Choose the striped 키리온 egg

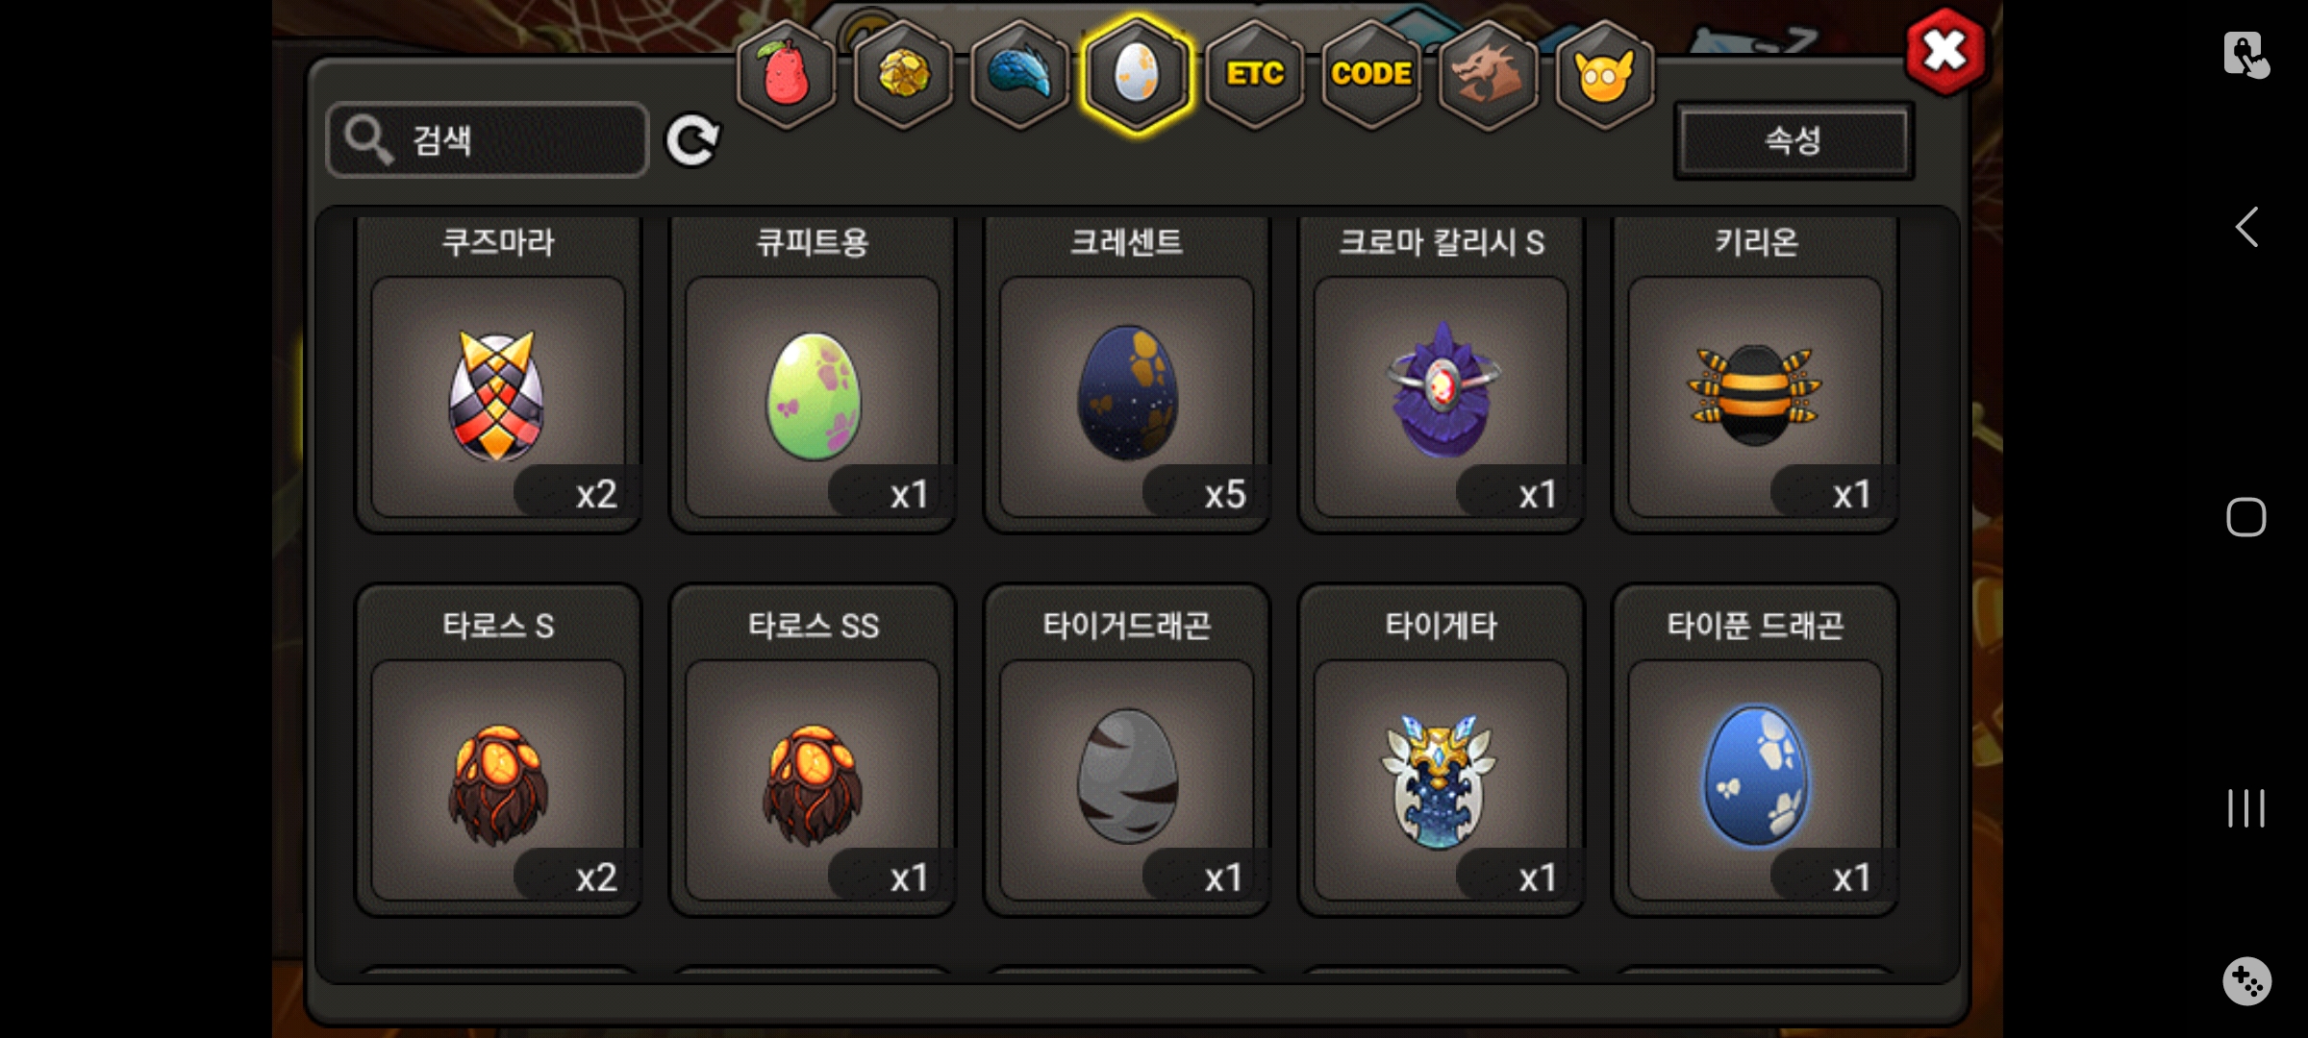point(1756,375)
